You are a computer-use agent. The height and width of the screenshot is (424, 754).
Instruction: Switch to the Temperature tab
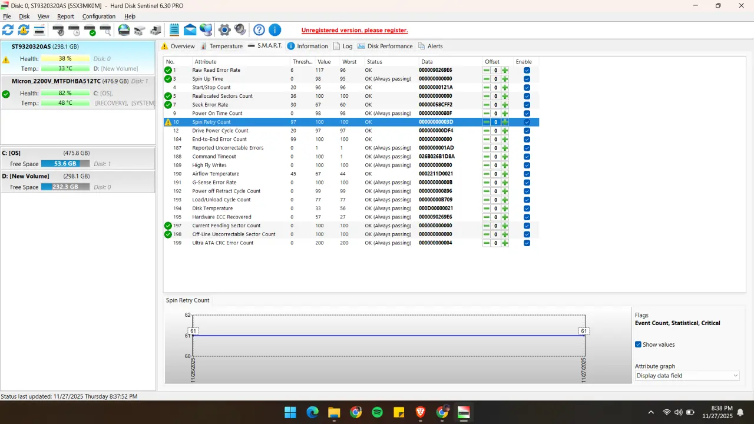tap(221, 46)
